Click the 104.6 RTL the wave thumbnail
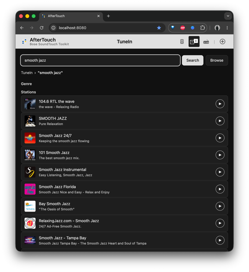249x272 pixels. [30, 104]
